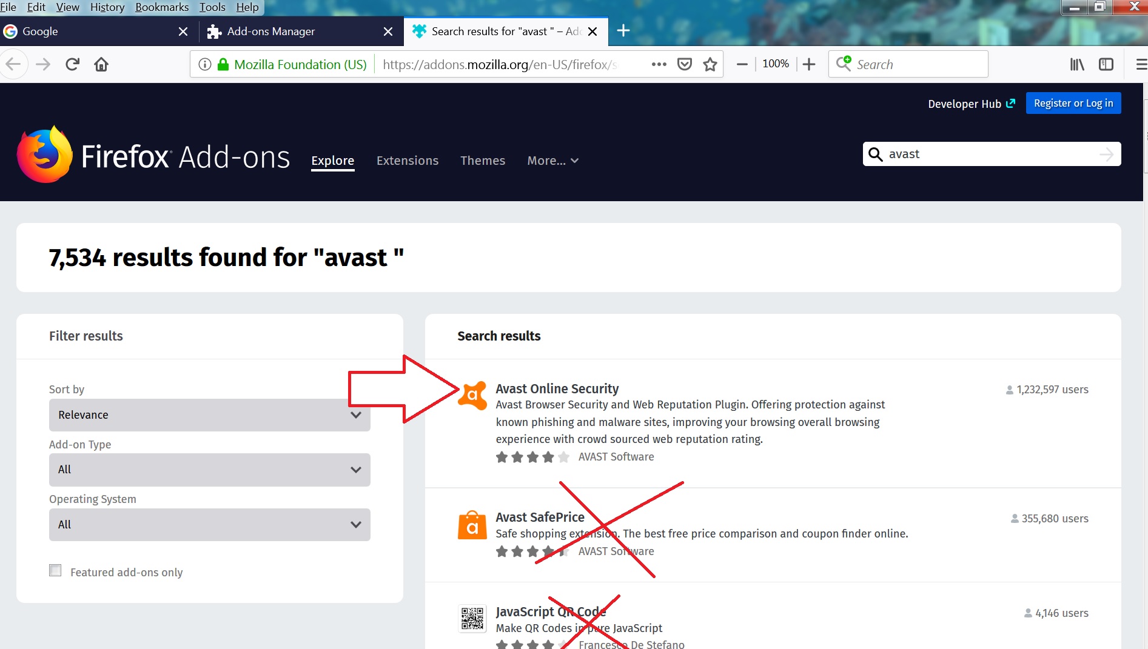Zoom out with the minus button
Image resolution: width=1148 pixels, height=649 pixels.
pyautogui.click(x=742, y=64)
